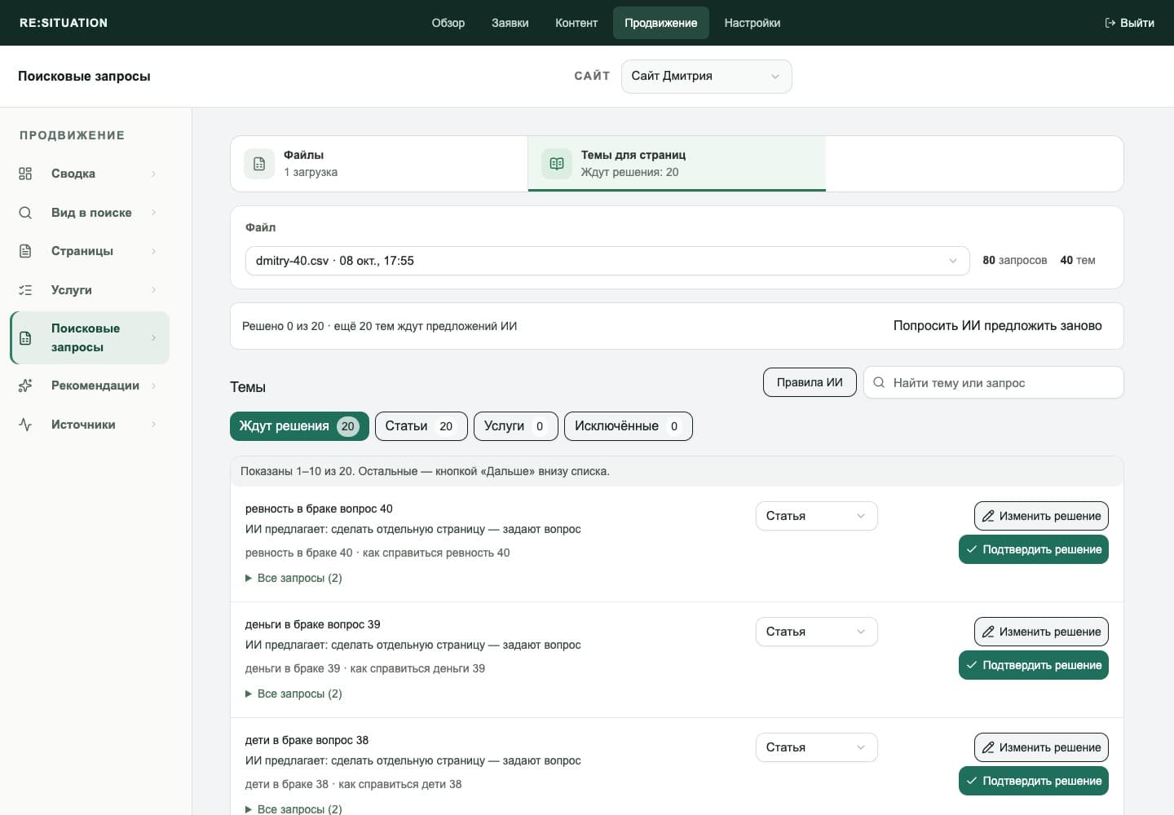Open Контент in the top navigation
Viewport: 1174px width, 815px height.
coord(576,23)
